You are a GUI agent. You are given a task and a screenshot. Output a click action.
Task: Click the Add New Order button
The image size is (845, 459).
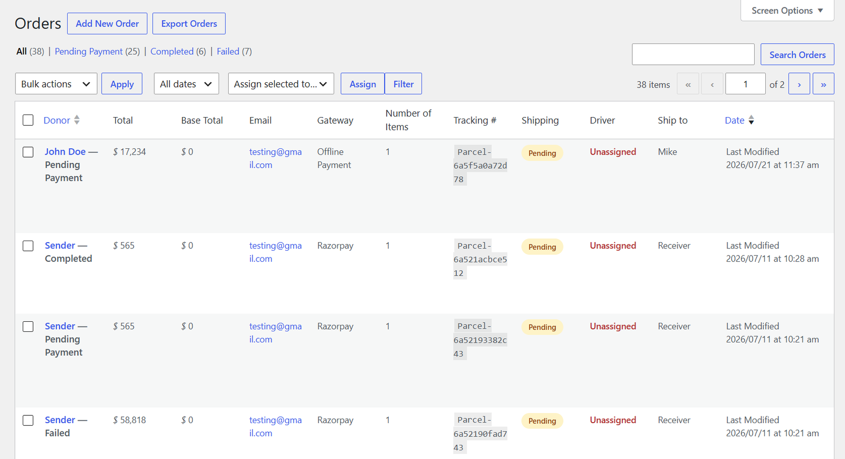[107, 24]
